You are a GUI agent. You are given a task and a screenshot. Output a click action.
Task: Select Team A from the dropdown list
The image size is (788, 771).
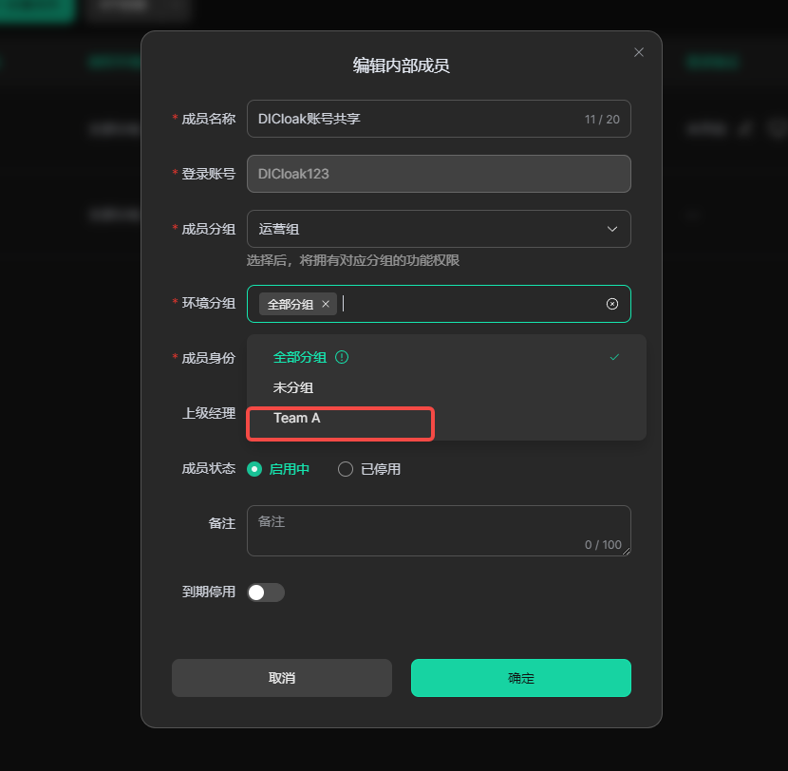click(x=446, y=418)
